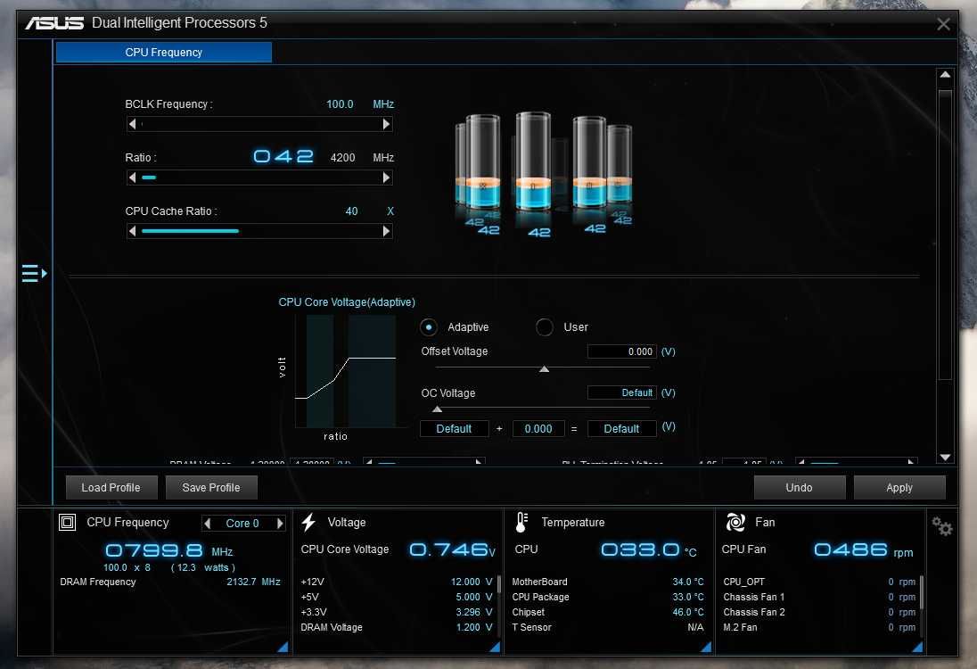Expand the Temperature panel corner arrow
977x669 pixels.
click(706, 647)
